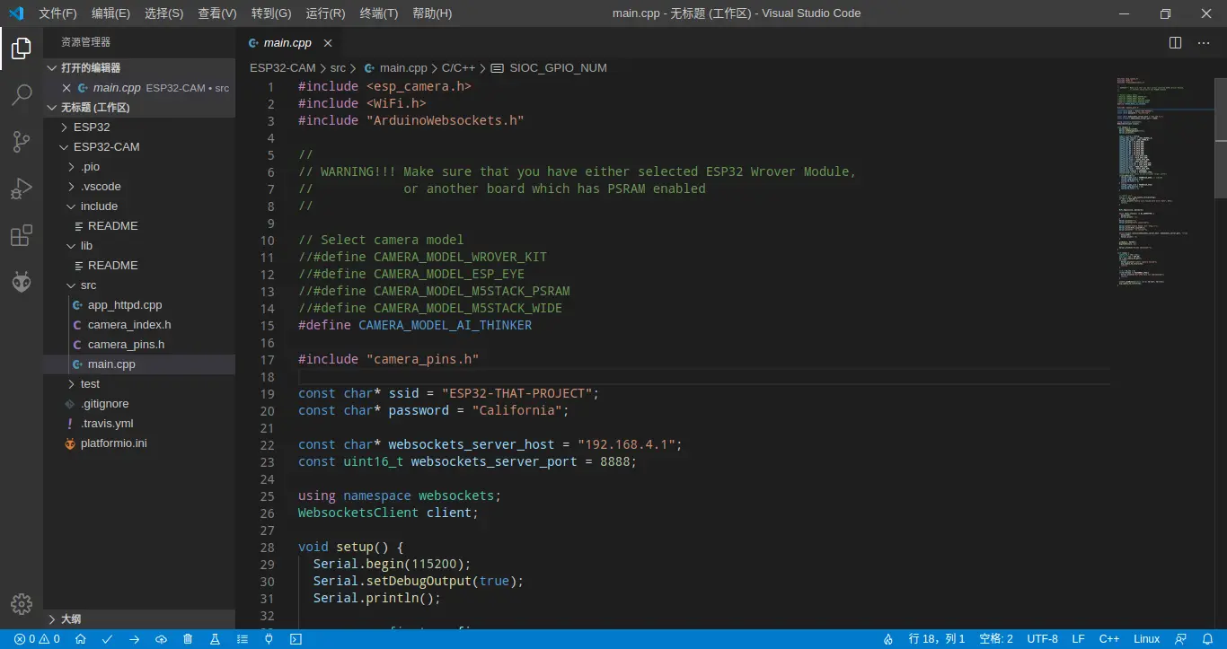Open the Search view in activity bar
1227x649 pixels.
22,94
